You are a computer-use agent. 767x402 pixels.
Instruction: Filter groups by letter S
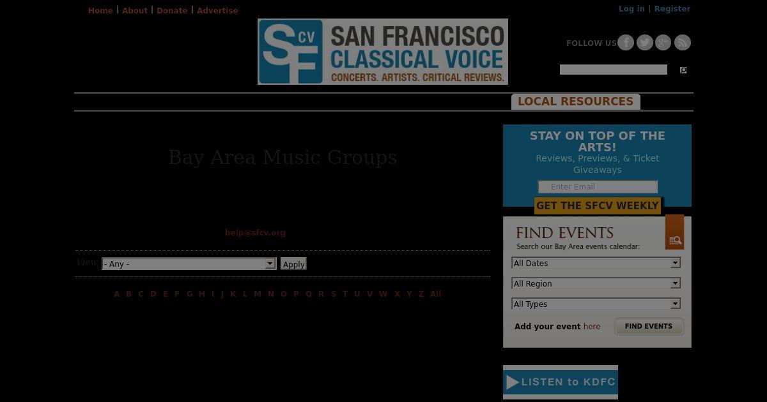pos(334,294)
